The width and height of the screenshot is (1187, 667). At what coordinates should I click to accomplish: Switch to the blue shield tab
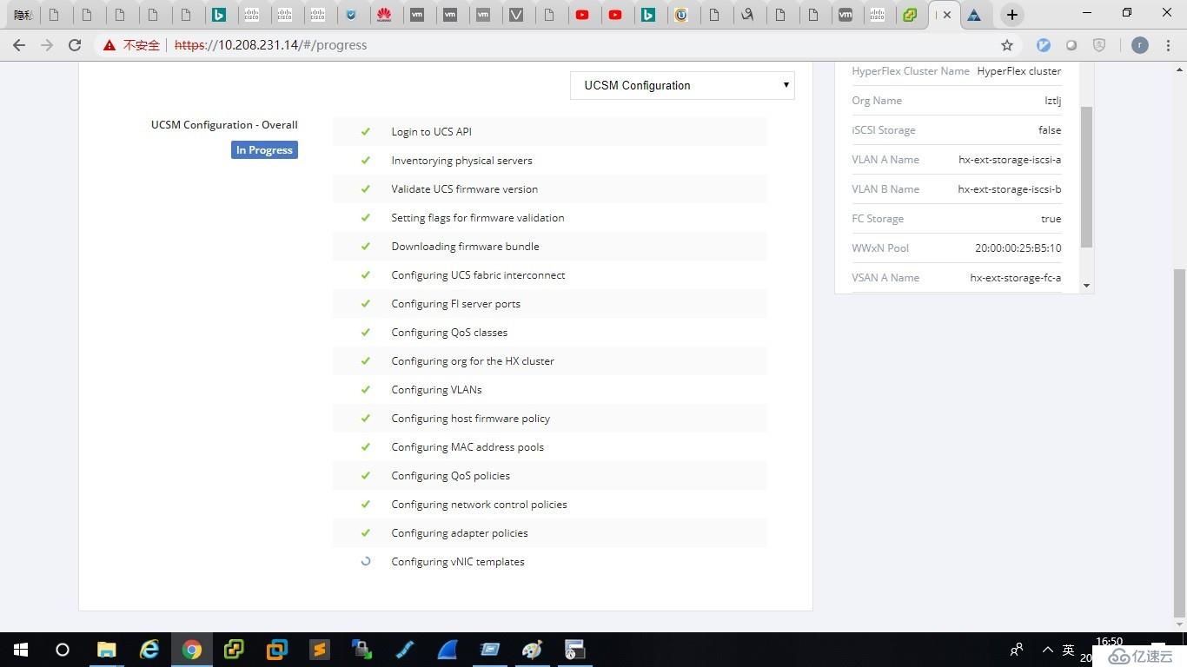[351, 15]
